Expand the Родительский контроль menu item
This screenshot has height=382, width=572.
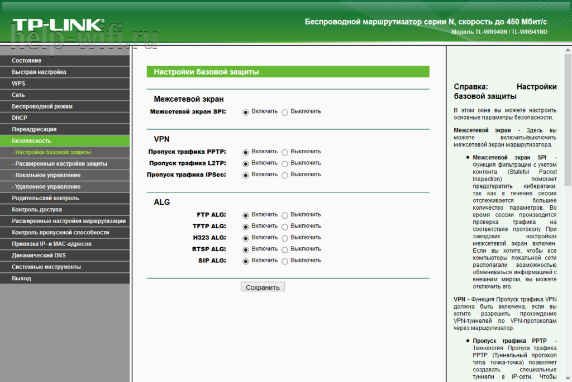[46, 198]
